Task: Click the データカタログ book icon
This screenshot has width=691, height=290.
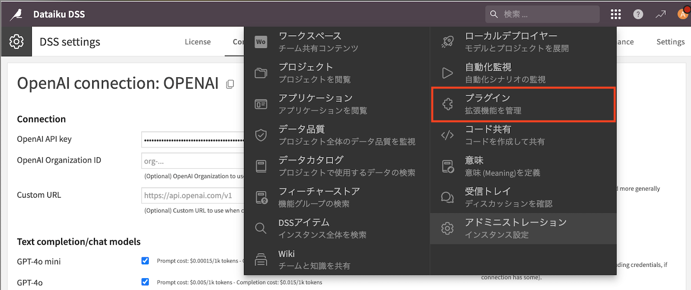Action: coord(261,166)
